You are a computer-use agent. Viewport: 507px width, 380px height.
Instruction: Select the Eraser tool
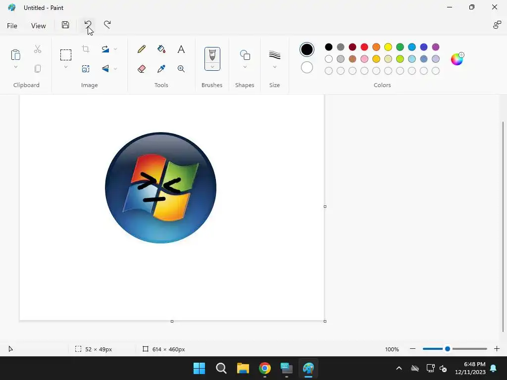(142, 68)
